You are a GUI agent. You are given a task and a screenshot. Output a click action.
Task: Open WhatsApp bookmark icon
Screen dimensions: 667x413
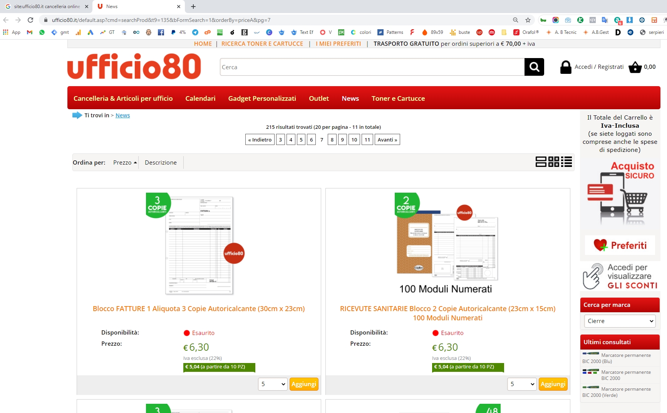point(42,32)
